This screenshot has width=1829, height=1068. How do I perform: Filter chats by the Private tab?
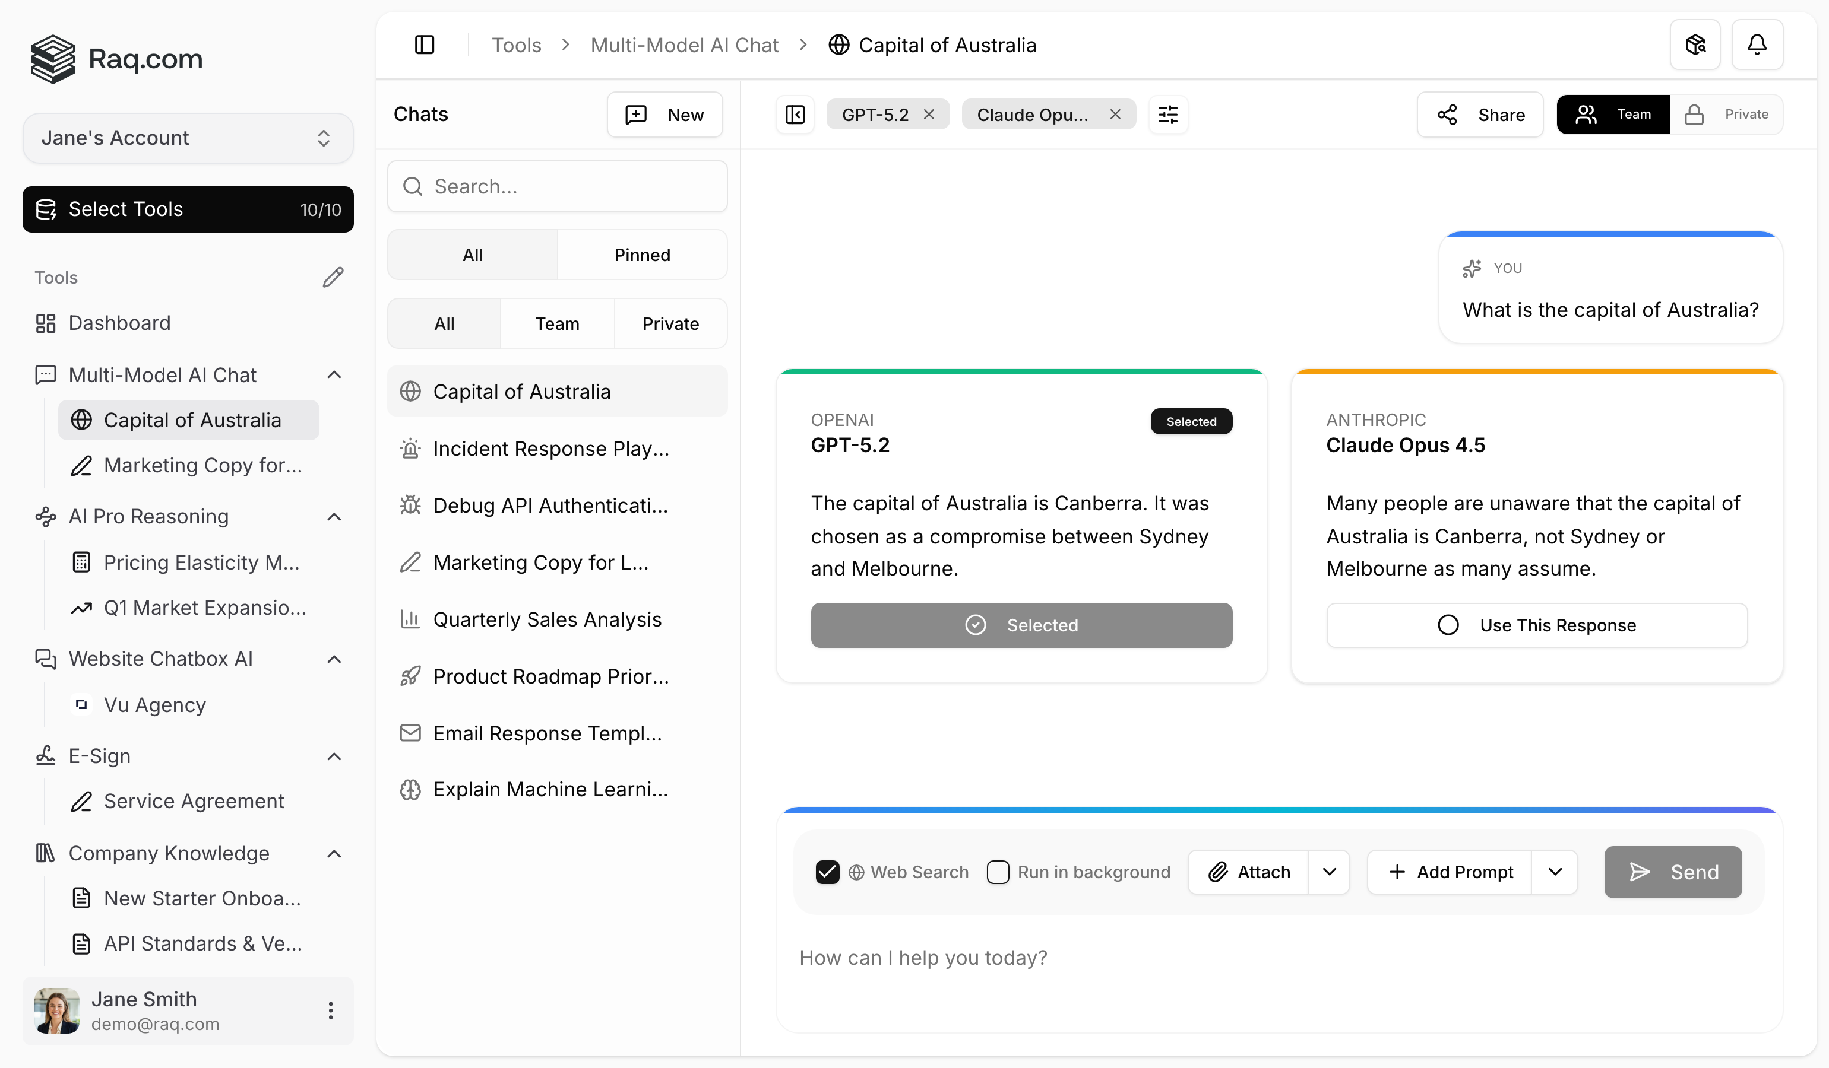tap(670, 323)
